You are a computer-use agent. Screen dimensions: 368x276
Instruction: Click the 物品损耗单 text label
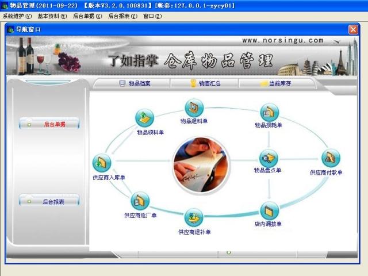click(x=269, y=125)
